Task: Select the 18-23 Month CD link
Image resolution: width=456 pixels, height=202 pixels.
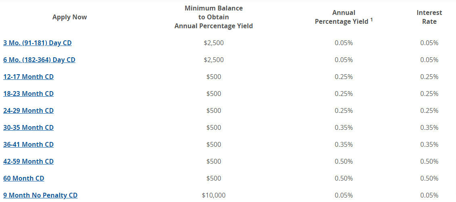Action: pyautogui.click(x=28, y=94)
